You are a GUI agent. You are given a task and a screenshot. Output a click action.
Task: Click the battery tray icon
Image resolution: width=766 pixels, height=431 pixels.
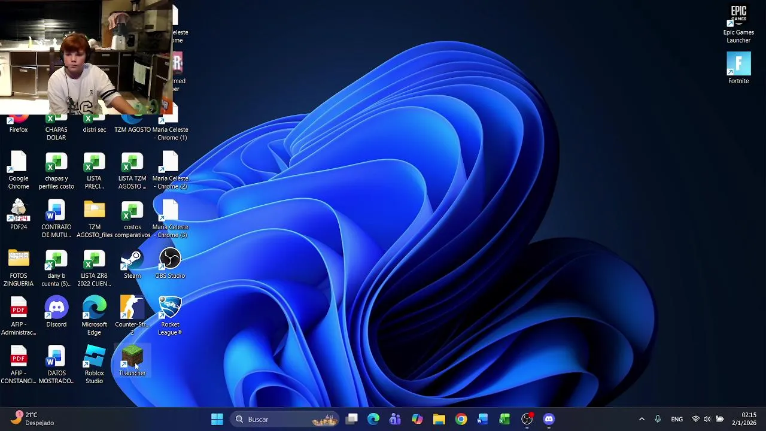[x=720, y=419]
